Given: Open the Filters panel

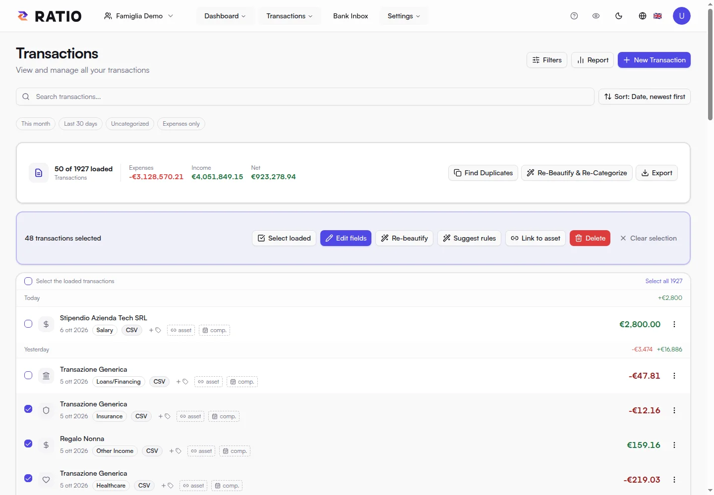Looking at the screenshot, I should (547, 60).
